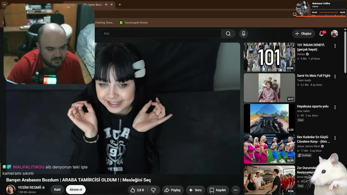Click the title 101 İNSAN DENEYİ
This screenshot has height=195, width=347.
(311, 47)
